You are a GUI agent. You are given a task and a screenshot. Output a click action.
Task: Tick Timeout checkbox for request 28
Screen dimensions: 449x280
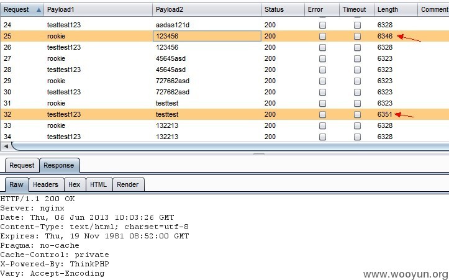[357, 70]
